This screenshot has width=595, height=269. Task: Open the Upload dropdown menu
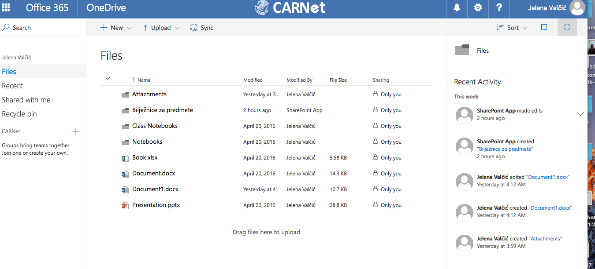161,28
